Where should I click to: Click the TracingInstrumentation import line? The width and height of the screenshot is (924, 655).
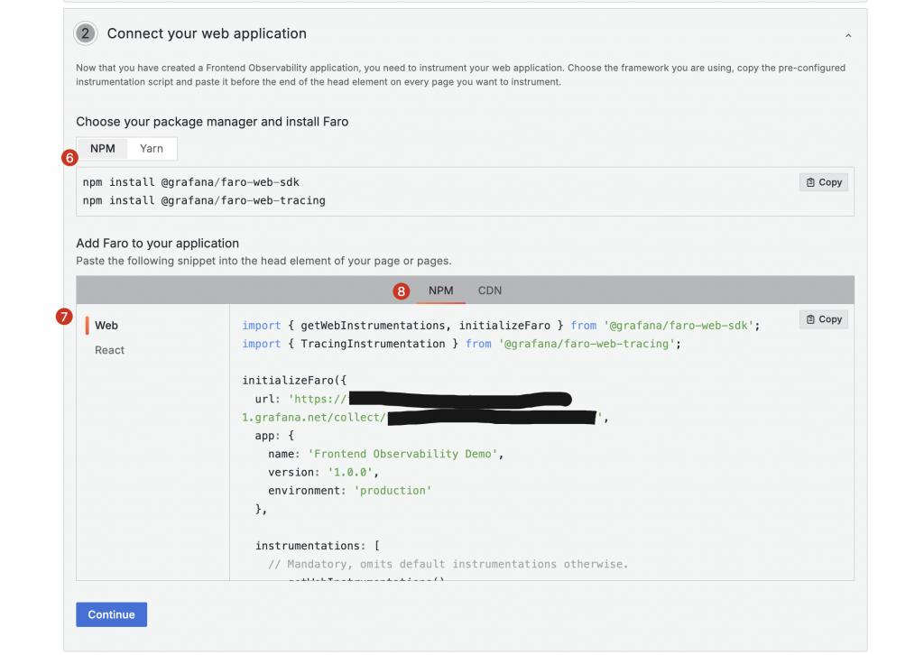pos(461,344)
